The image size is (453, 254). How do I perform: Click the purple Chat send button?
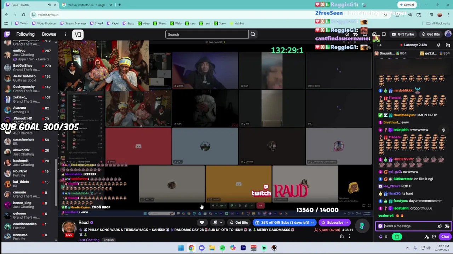pyautogui.click(x=445, y=237)
